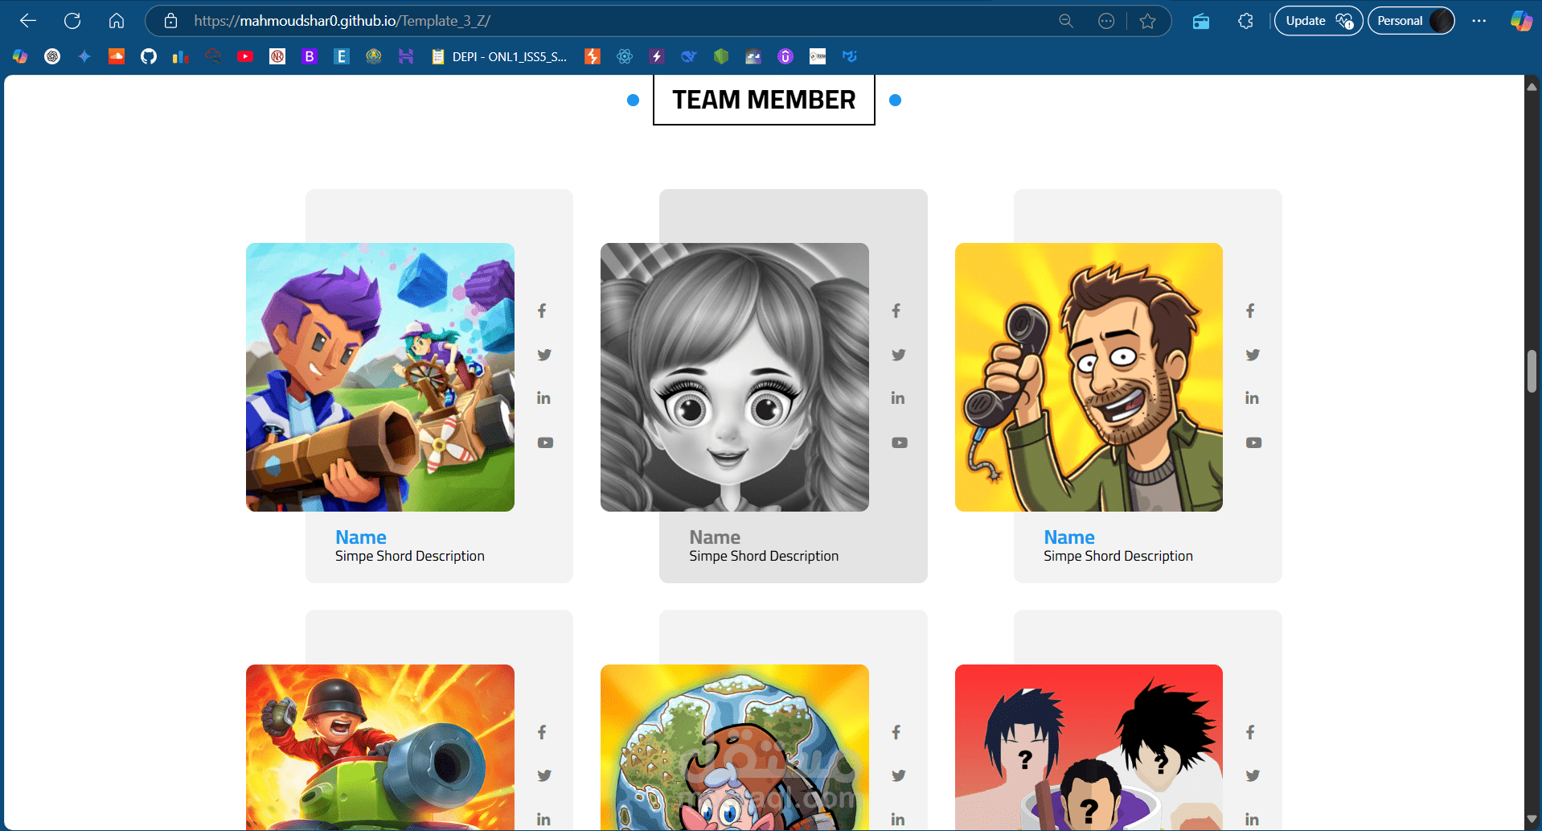This screenshot has width=1542, height=831.
Task: Open the browser Extensions puzzle icon
Action: [1245, 21]
